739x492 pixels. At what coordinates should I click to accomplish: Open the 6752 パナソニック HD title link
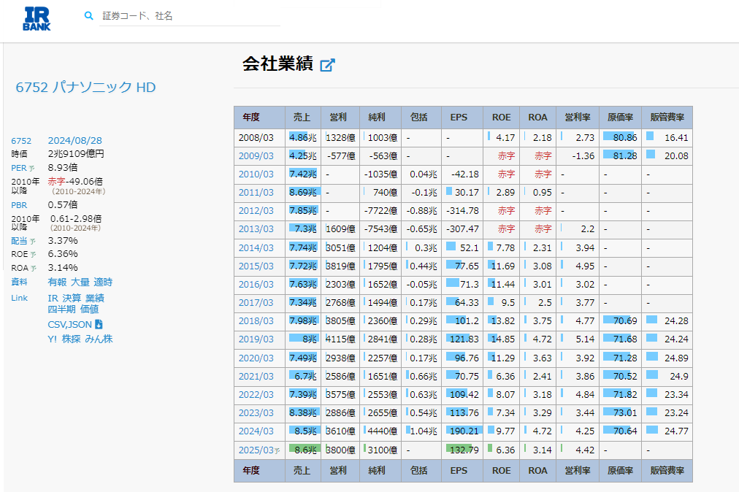85,87
